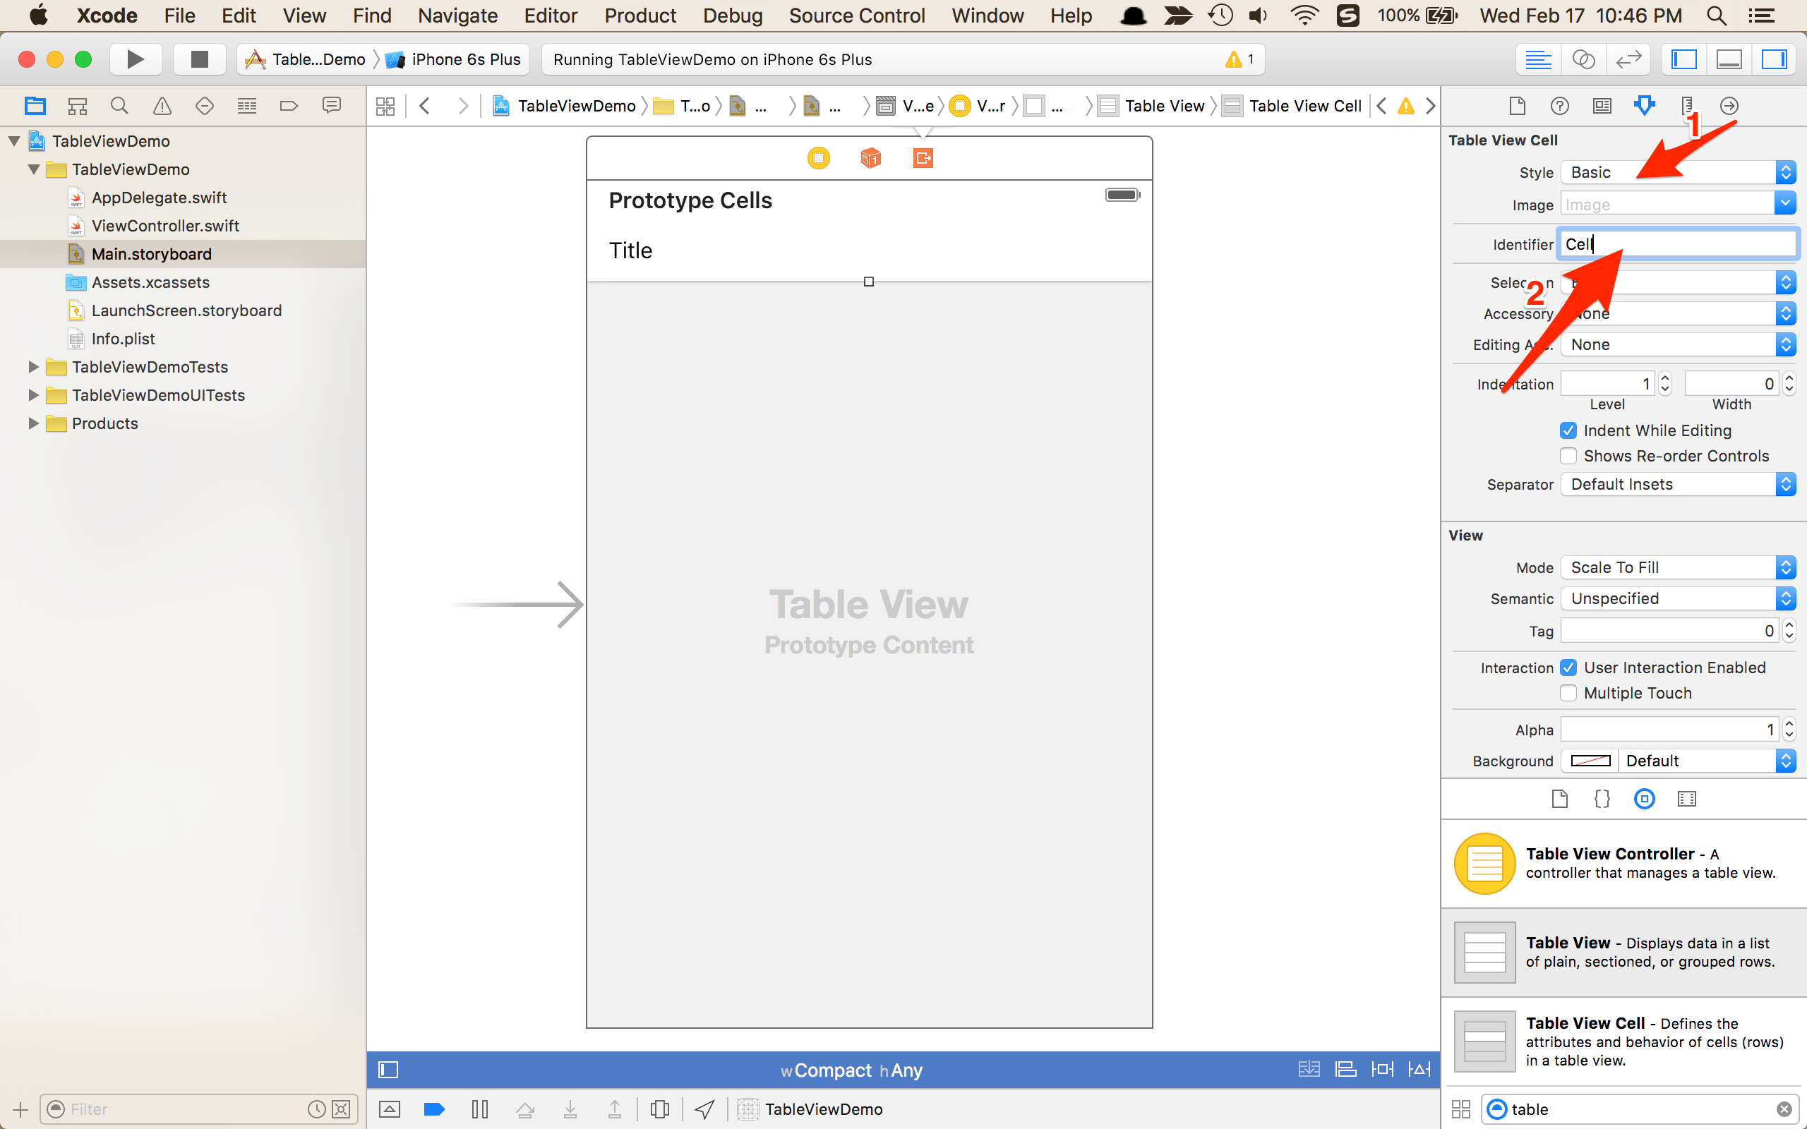Toggle the debug area panel
The image size is (1807, 1129).
point(1729,59)
